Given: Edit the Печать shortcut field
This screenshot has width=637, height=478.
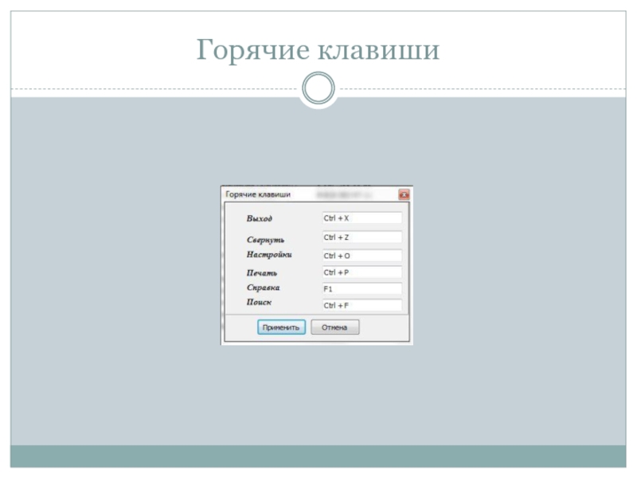Looking at the screenshot, I should (361, 272).
